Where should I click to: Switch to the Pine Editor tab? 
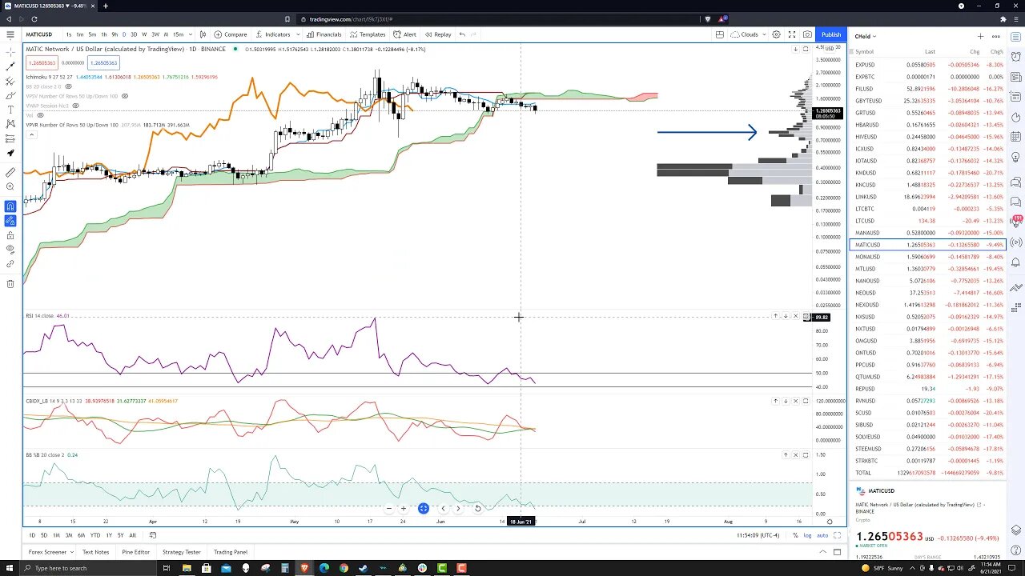coord(135,552)
